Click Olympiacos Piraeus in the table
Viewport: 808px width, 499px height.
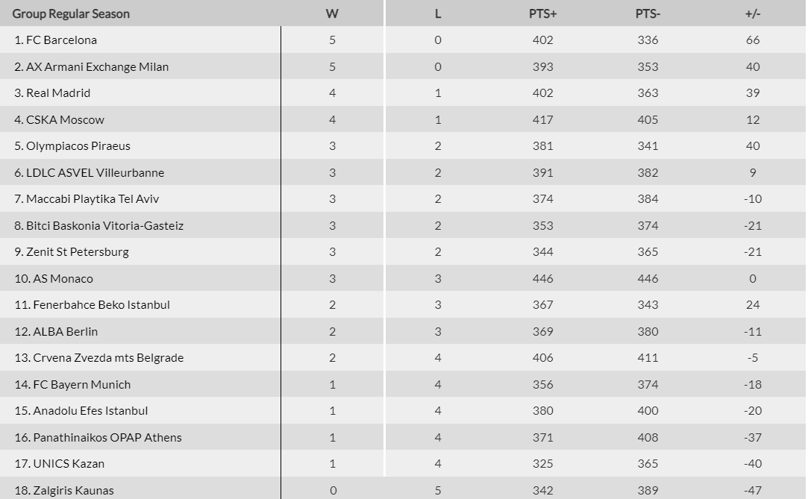tap(78, 146)
